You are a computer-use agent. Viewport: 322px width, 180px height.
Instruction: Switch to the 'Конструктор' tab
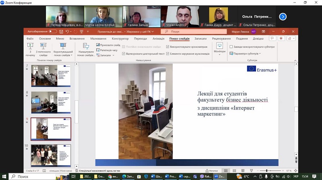click(120, 38)
